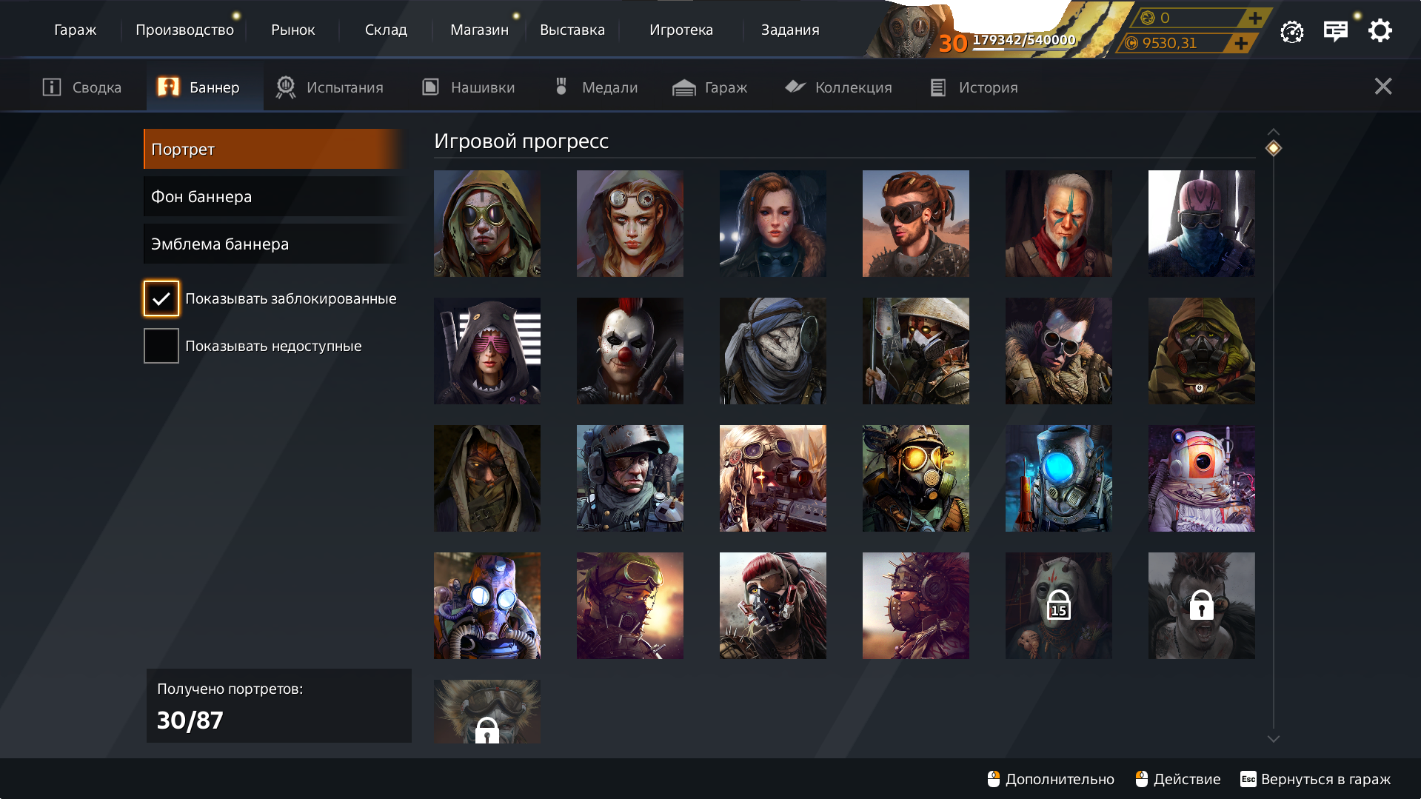Screen dimensions: 1421x799
Task: Select the red-haired muzzle mask portrait
Action: pos(773,606)
